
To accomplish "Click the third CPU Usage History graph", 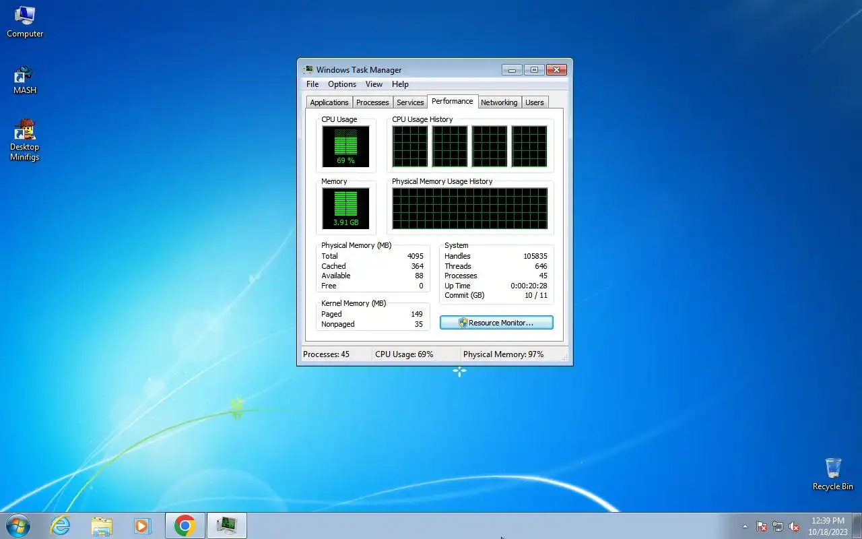I will click(x=490, y=146).
